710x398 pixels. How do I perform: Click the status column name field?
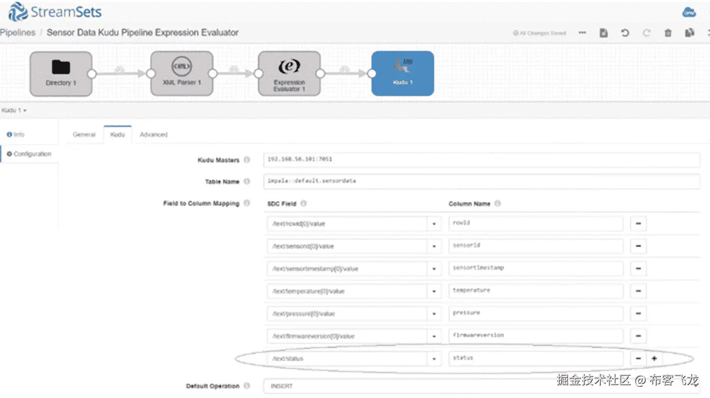tap(536, 358)
